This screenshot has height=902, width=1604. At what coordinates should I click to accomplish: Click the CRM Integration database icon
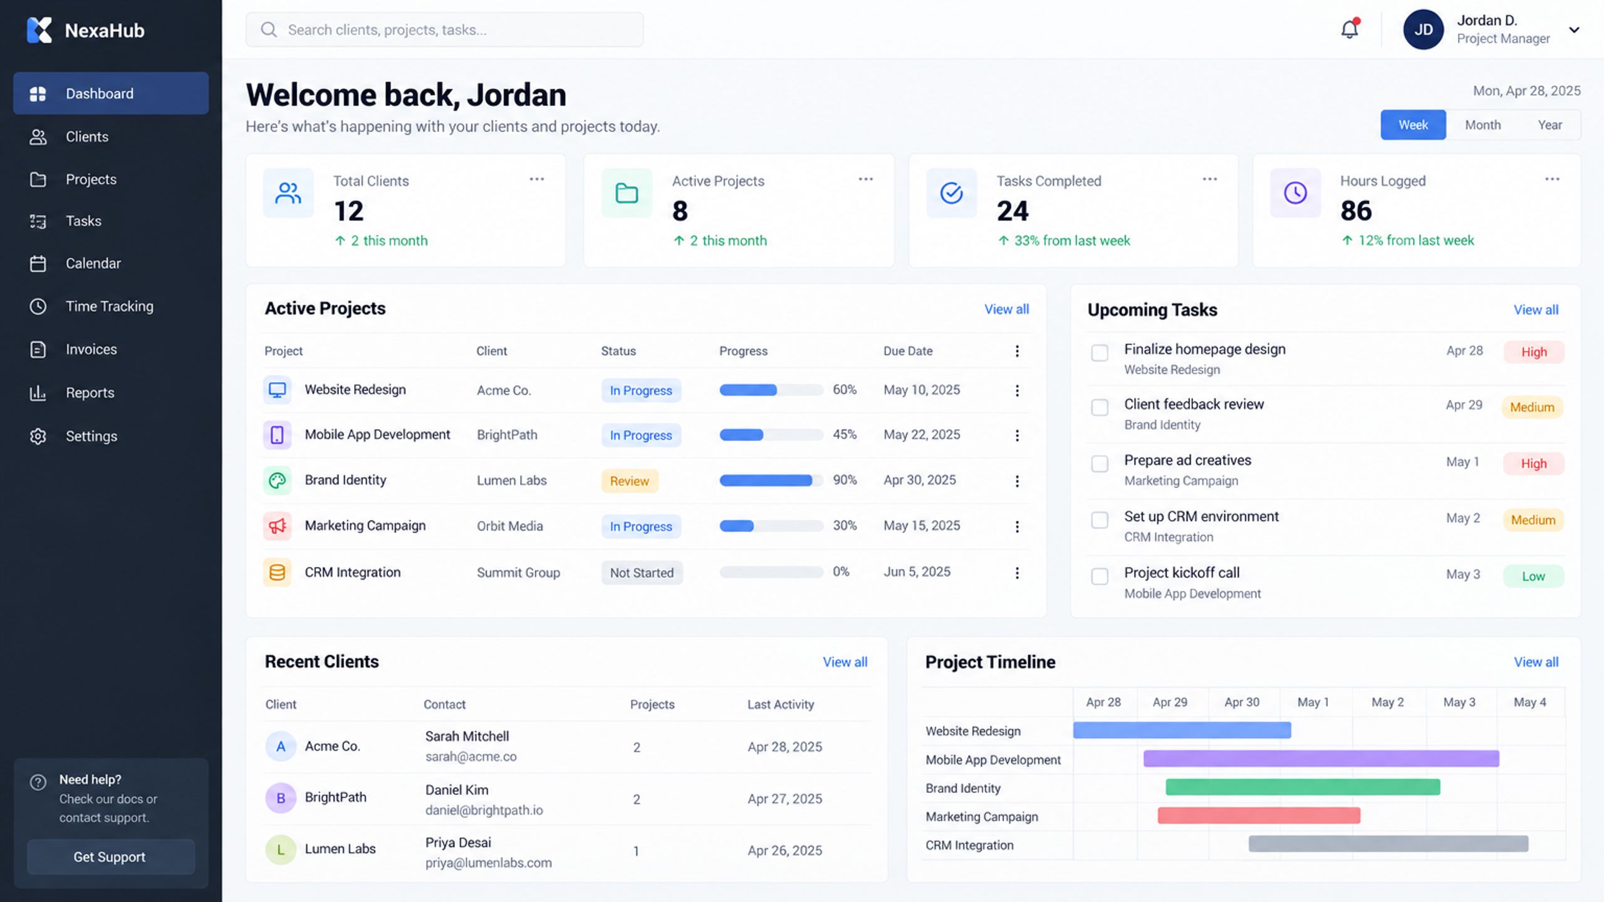pos(277,572)
